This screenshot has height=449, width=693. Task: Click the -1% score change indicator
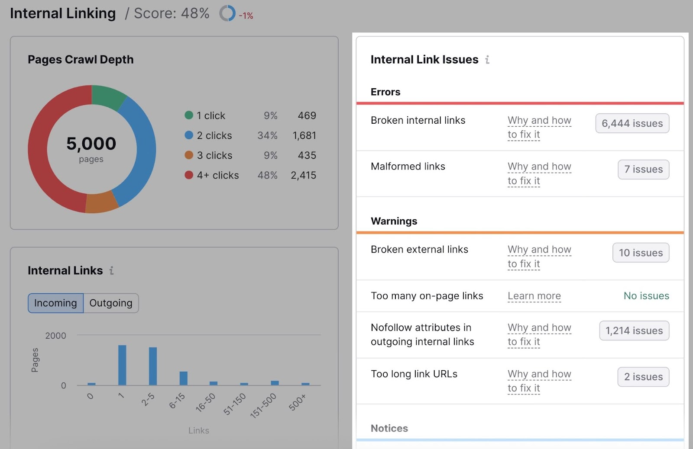[x=246, y=16]
